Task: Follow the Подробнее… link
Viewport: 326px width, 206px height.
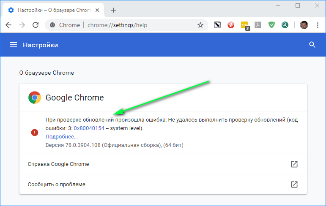Action: (x=62, y=137)
